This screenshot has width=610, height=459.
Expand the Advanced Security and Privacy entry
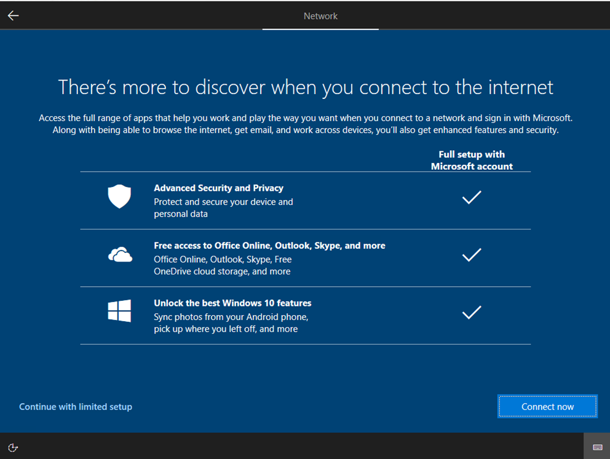coord(246,200)
